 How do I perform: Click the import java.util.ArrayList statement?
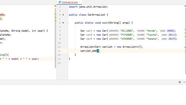88,7
